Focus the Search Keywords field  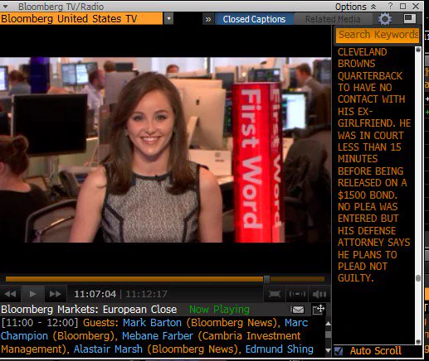378,35
